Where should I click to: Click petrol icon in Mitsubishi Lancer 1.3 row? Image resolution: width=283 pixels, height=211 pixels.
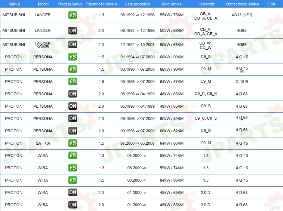pos(72,15)
